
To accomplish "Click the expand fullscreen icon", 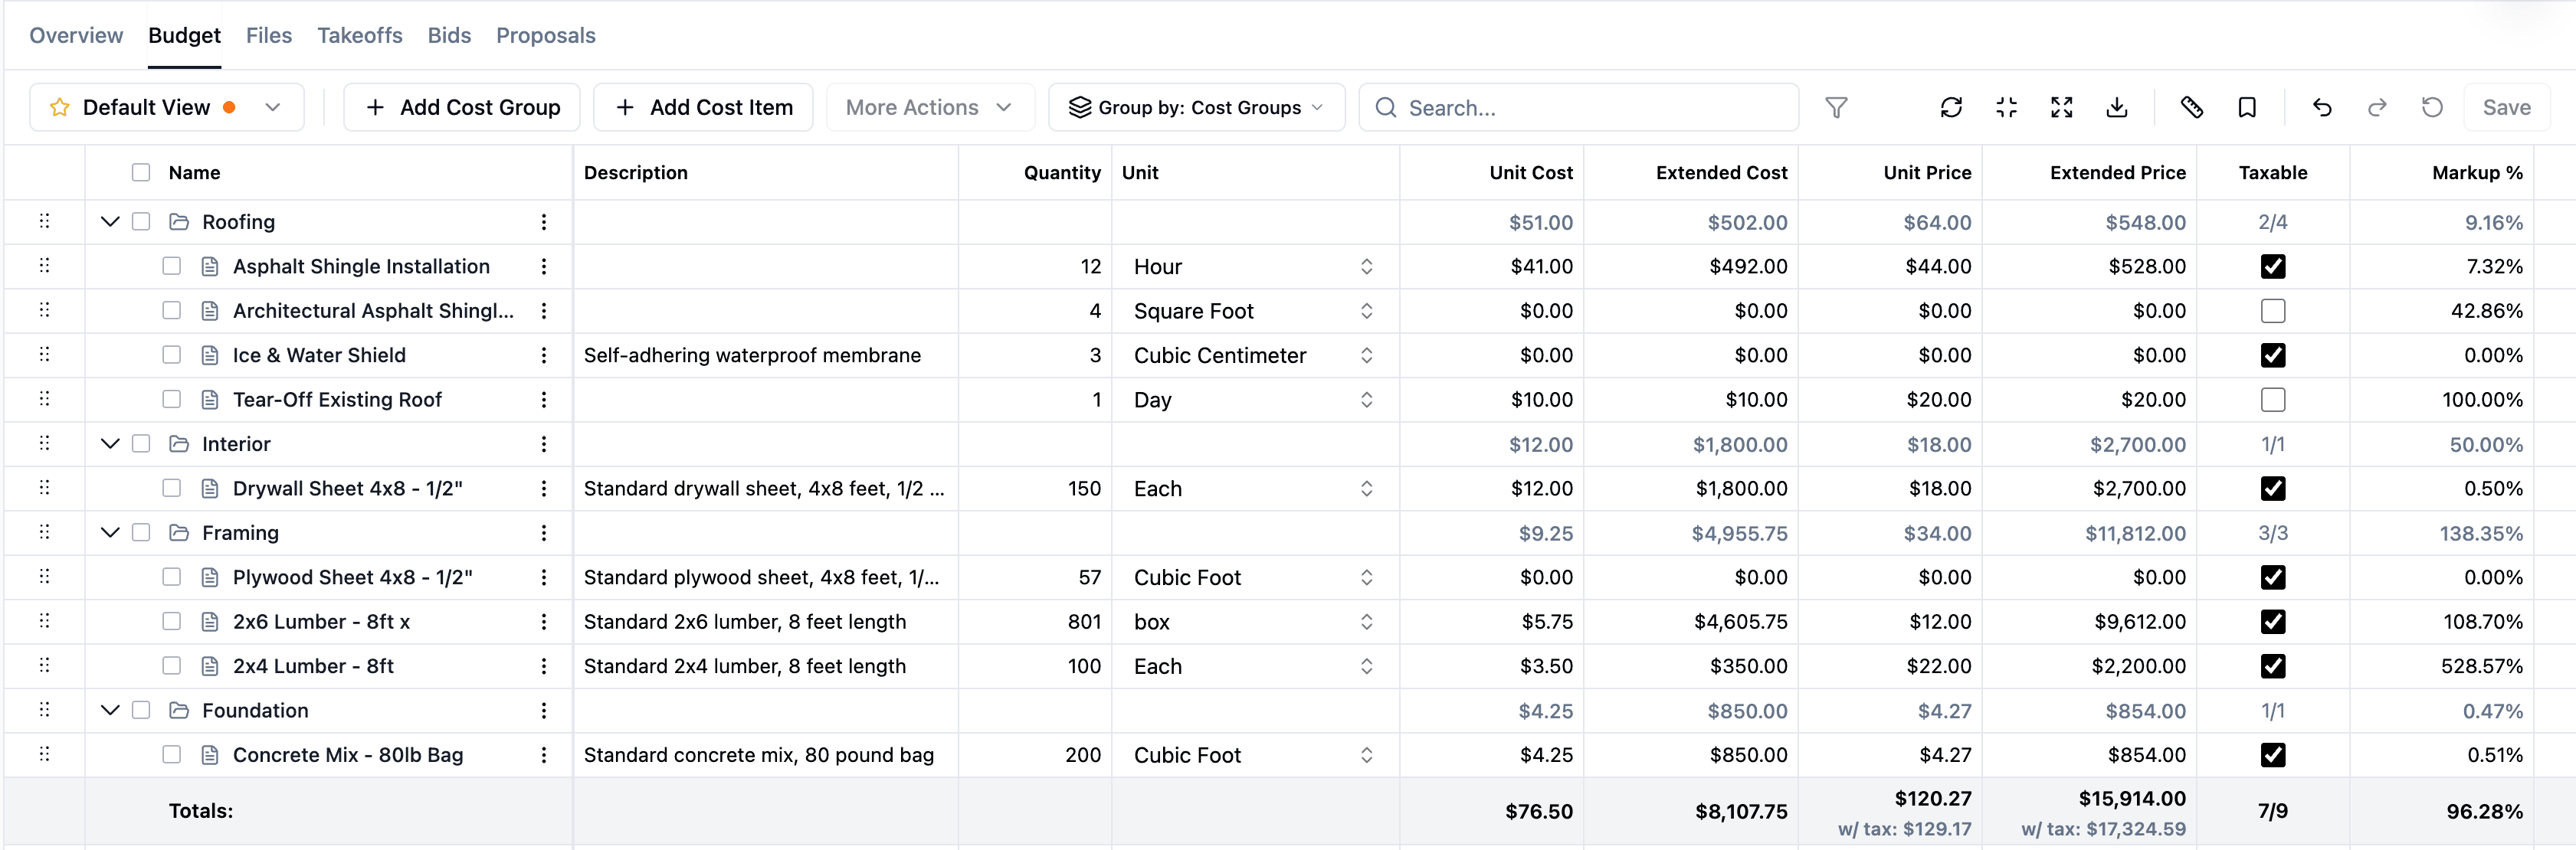I will point(2061,107).
